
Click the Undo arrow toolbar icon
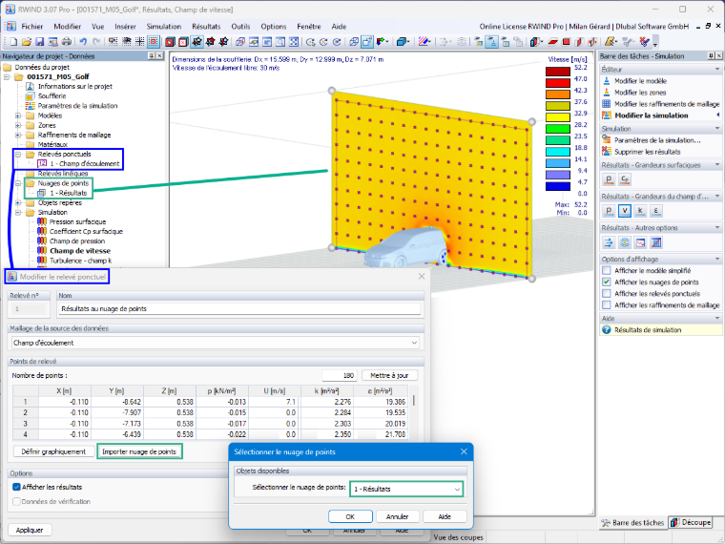click(x=83, y=42)
